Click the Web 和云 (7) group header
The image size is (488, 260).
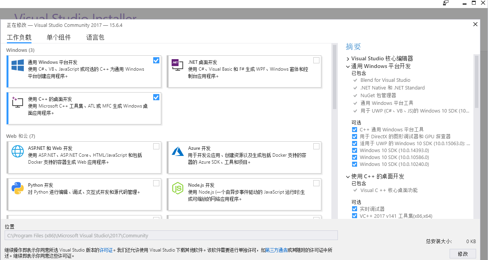pyautogui.click(x=21, y=136)
